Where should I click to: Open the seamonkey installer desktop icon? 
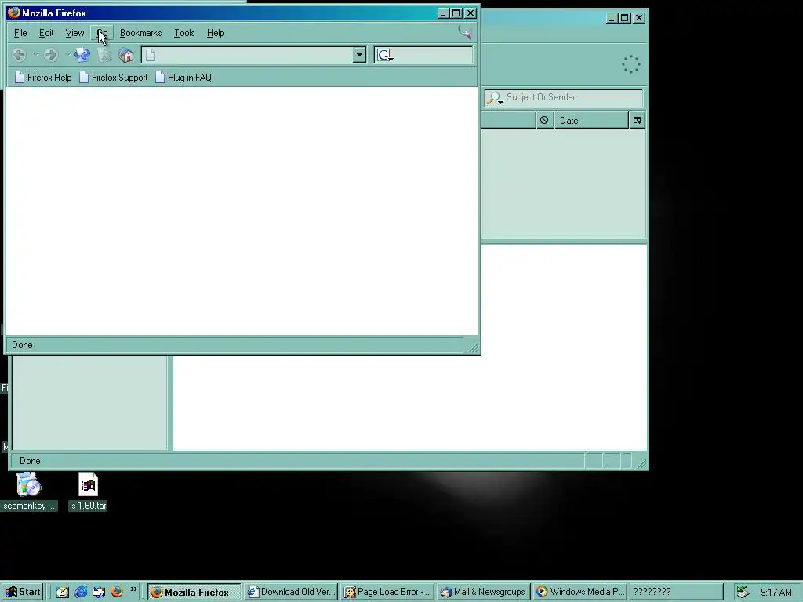pyautogui.click(x=29, y=492)
